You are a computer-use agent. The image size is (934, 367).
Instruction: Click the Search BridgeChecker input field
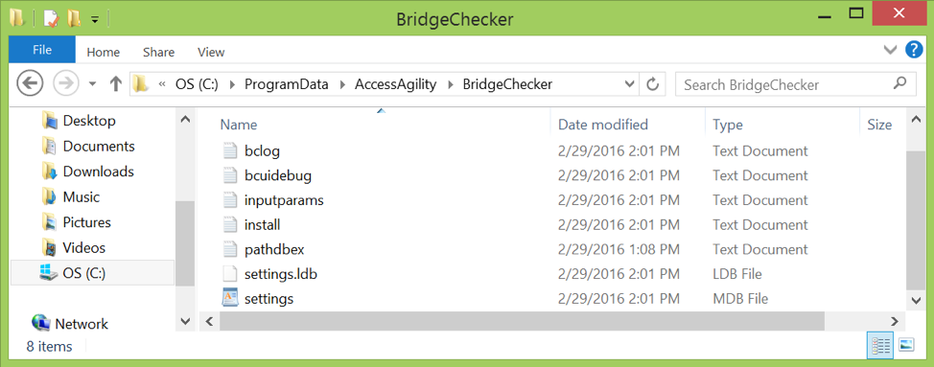coord(795,84)
